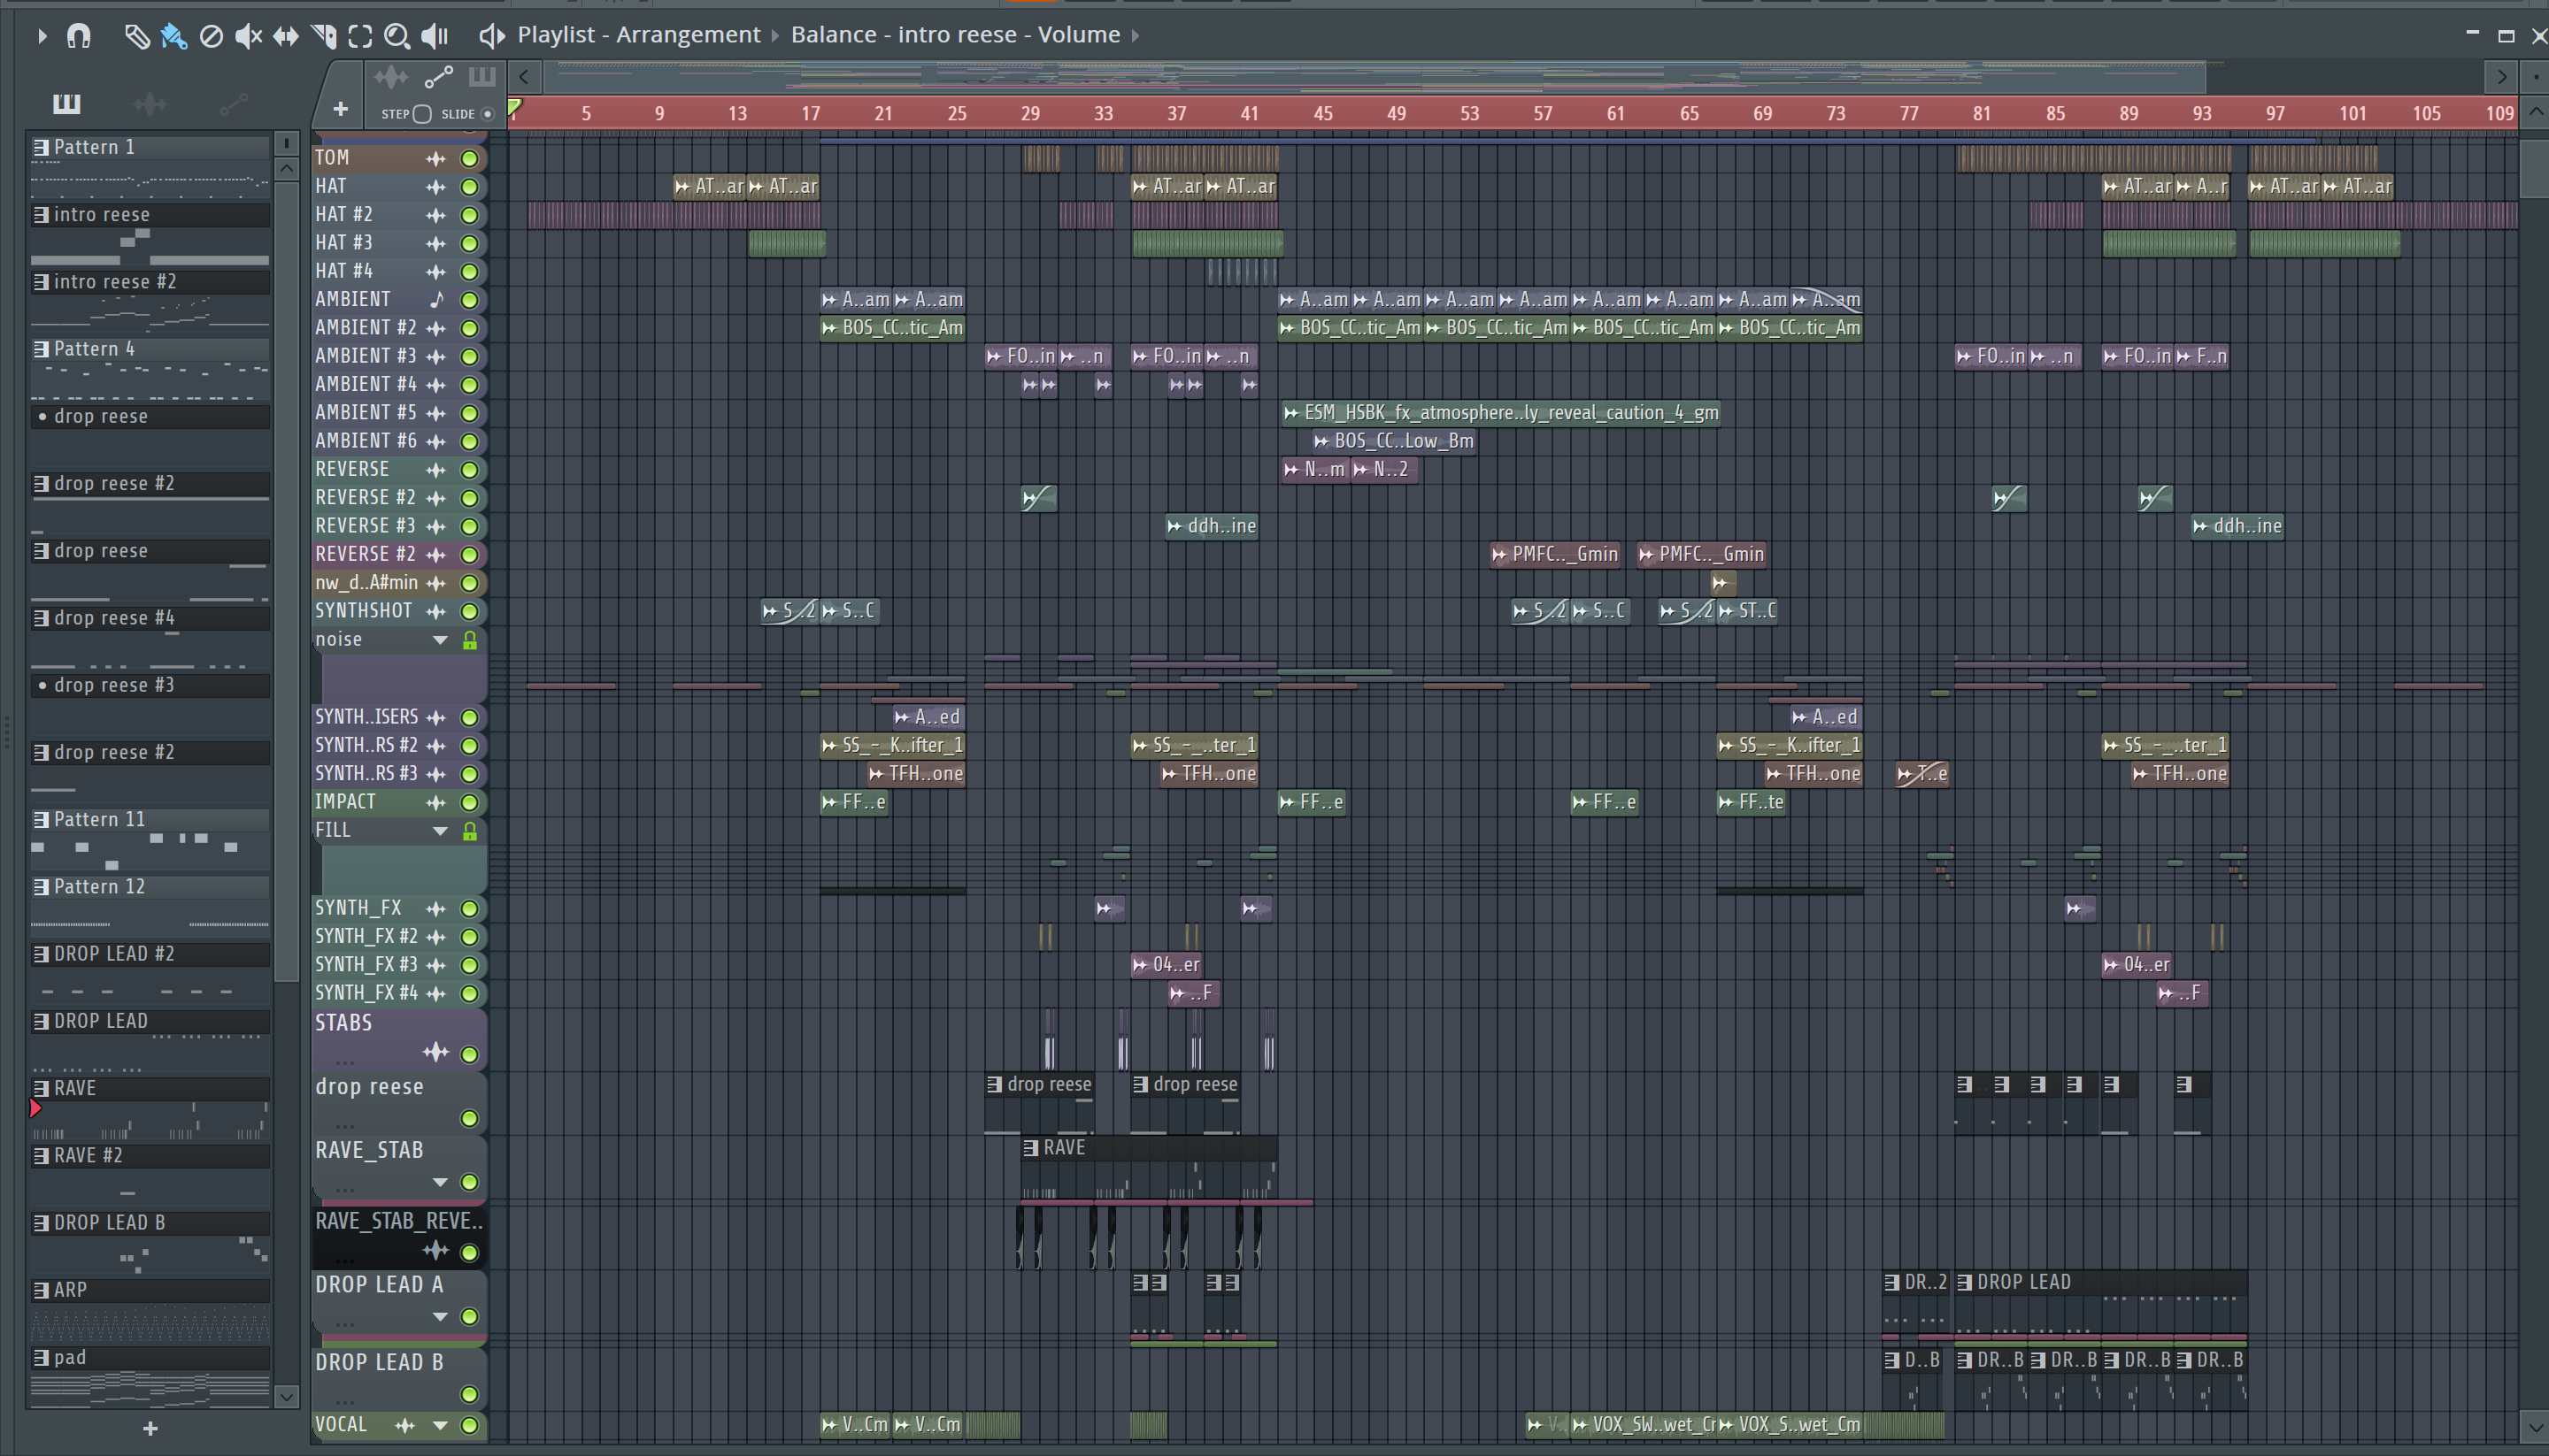
Task: Click the VOCAL track waveform icon
Action: (405, 1425)
